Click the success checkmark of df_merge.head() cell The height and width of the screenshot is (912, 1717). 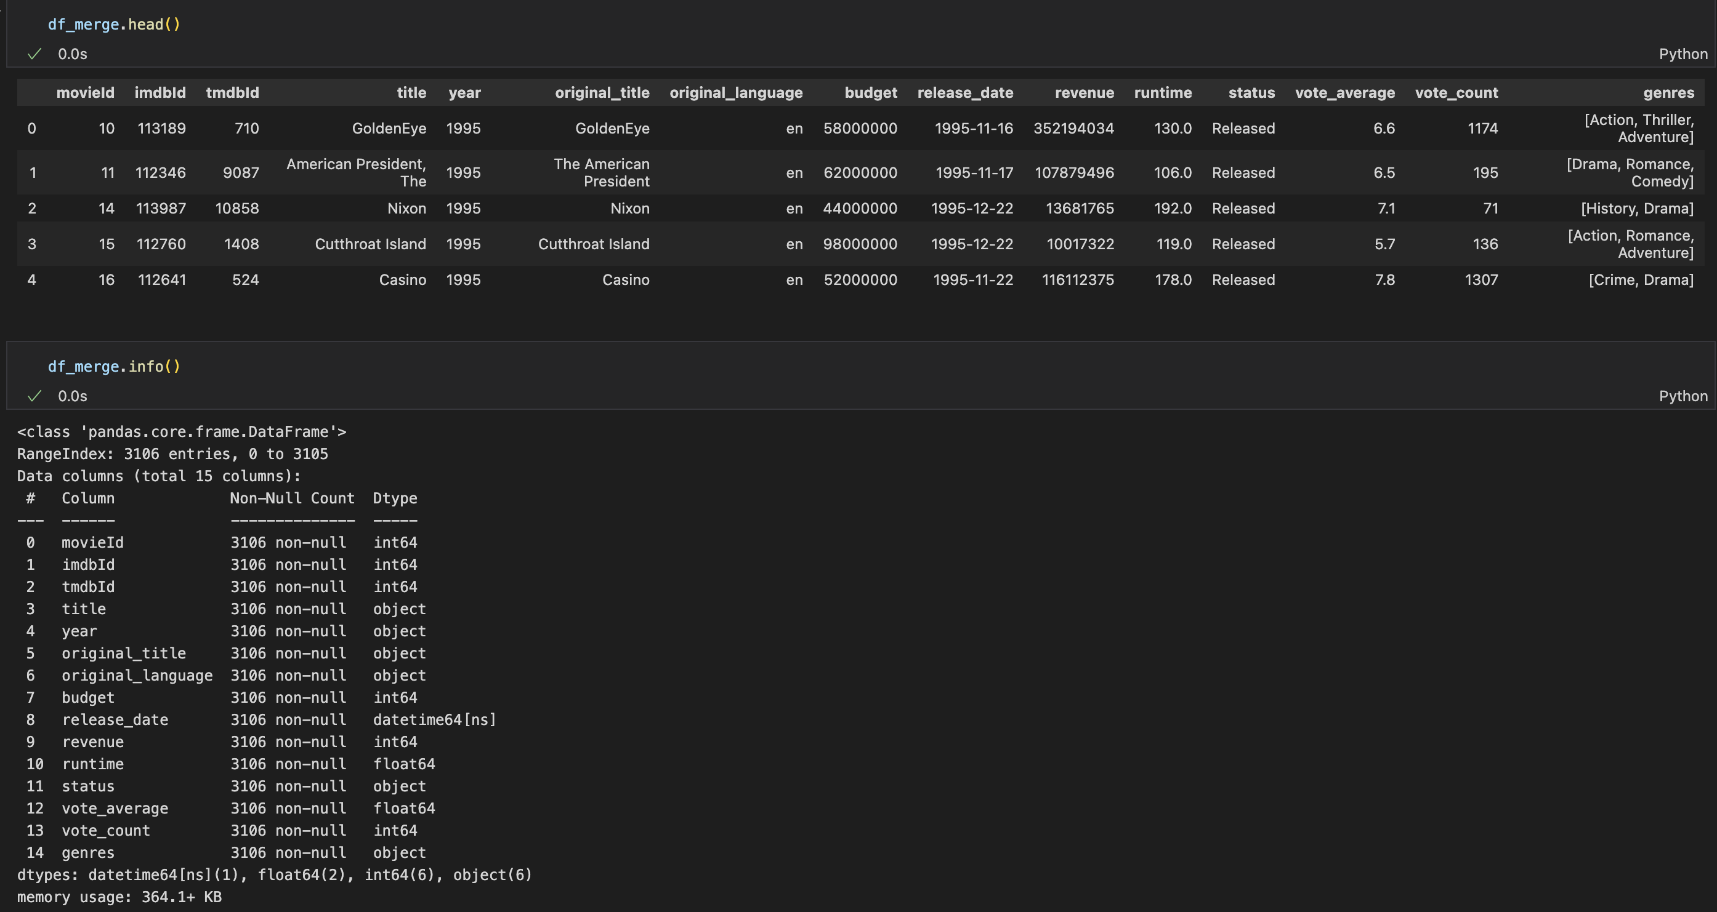[34, 54]
